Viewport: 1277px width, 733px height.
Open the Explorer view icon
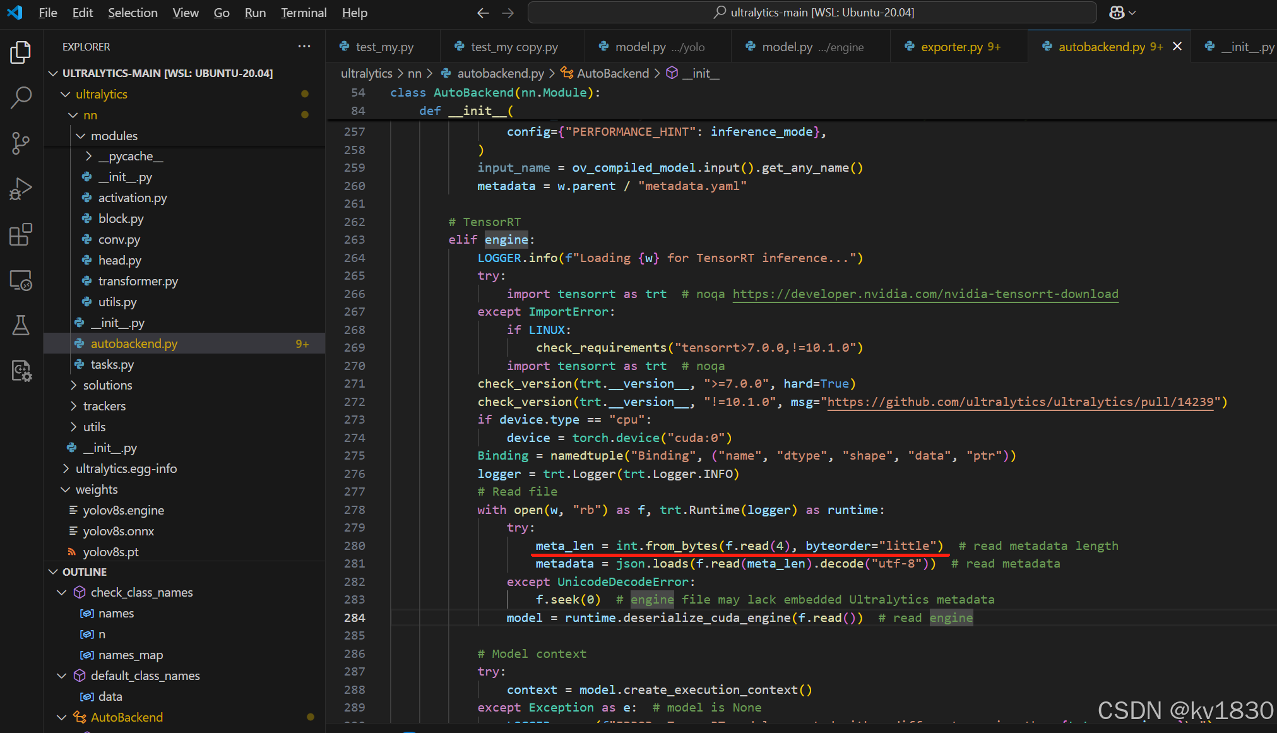tap(21, 52)
